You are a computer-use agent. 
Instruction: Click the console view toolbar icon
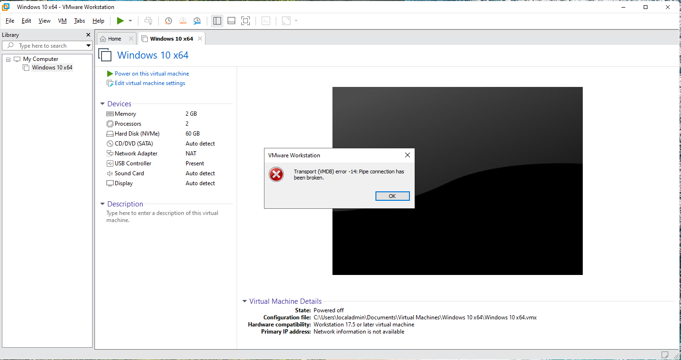[266, 21]
